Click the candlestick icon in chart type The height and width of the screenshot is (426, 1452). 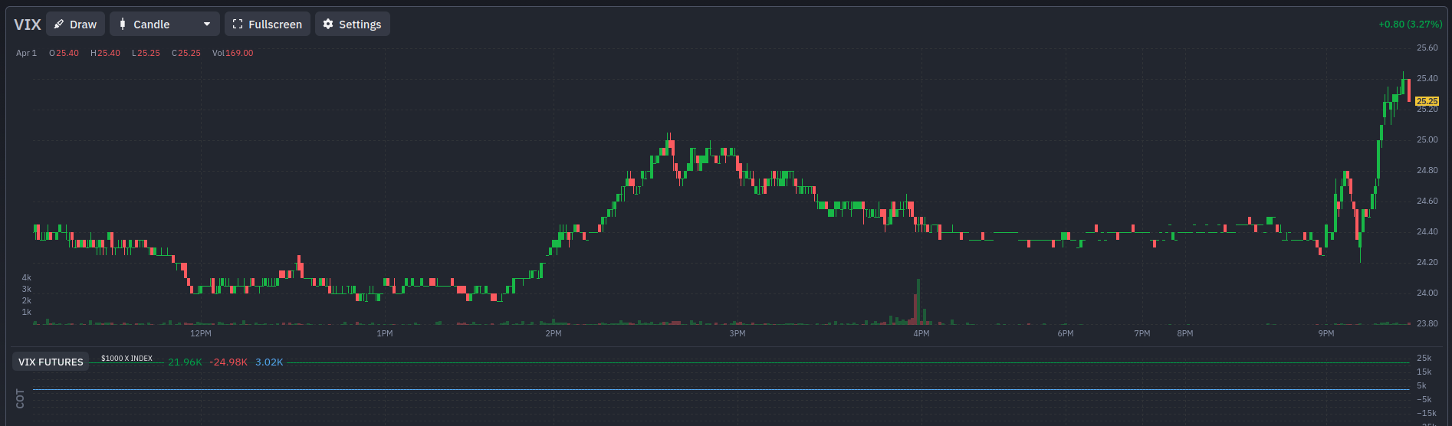click(x=123, y=24)
